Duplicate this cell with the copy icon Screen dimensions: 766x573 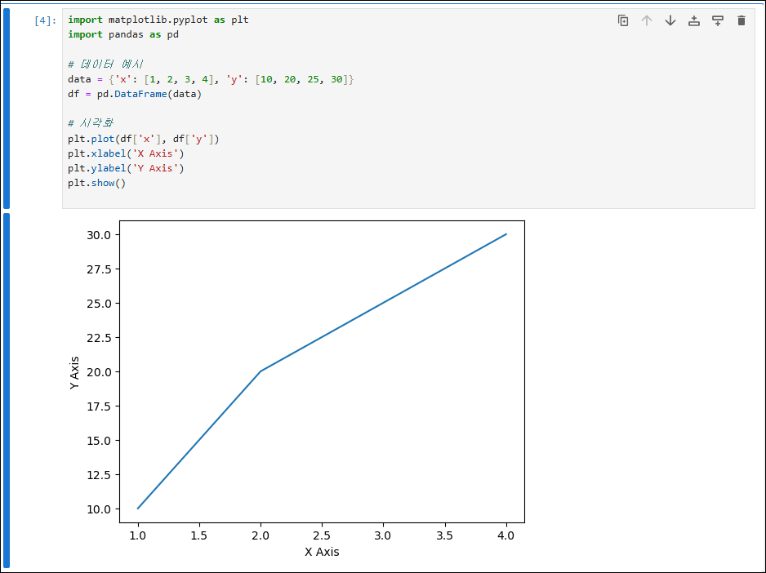pyautogui.click(x=623, y=20)
